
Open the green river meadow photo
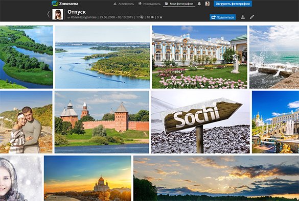coord(26,57)
